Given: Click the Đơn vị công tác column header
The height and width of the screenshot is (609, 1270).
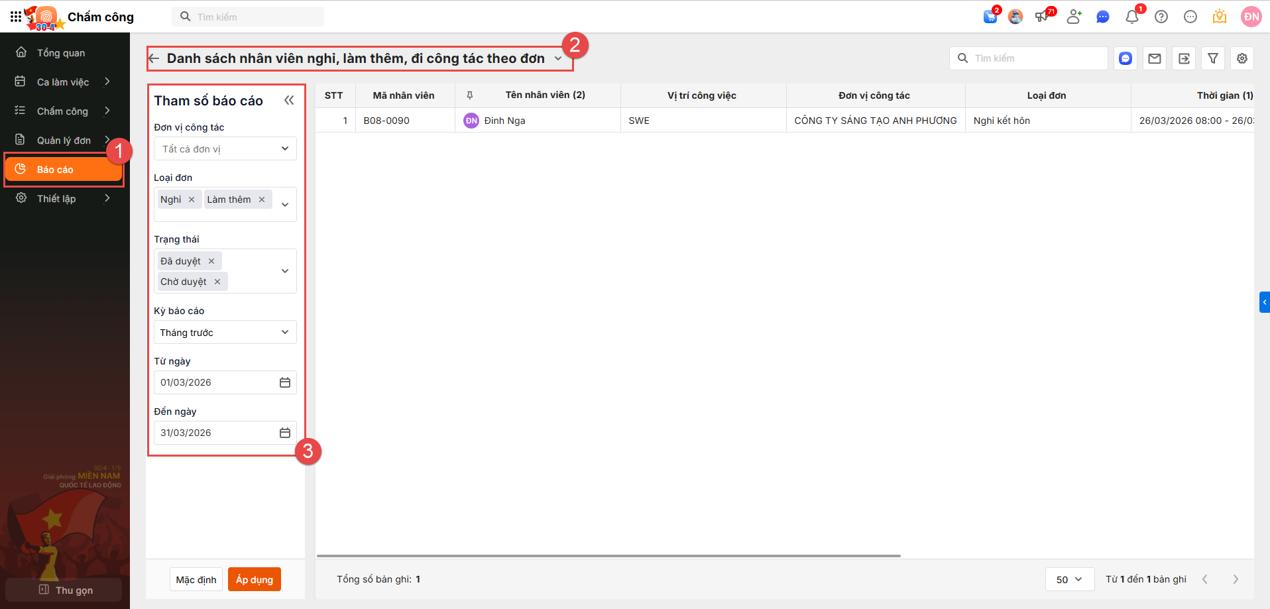Looking at the screenshot, I should point(874,95).
